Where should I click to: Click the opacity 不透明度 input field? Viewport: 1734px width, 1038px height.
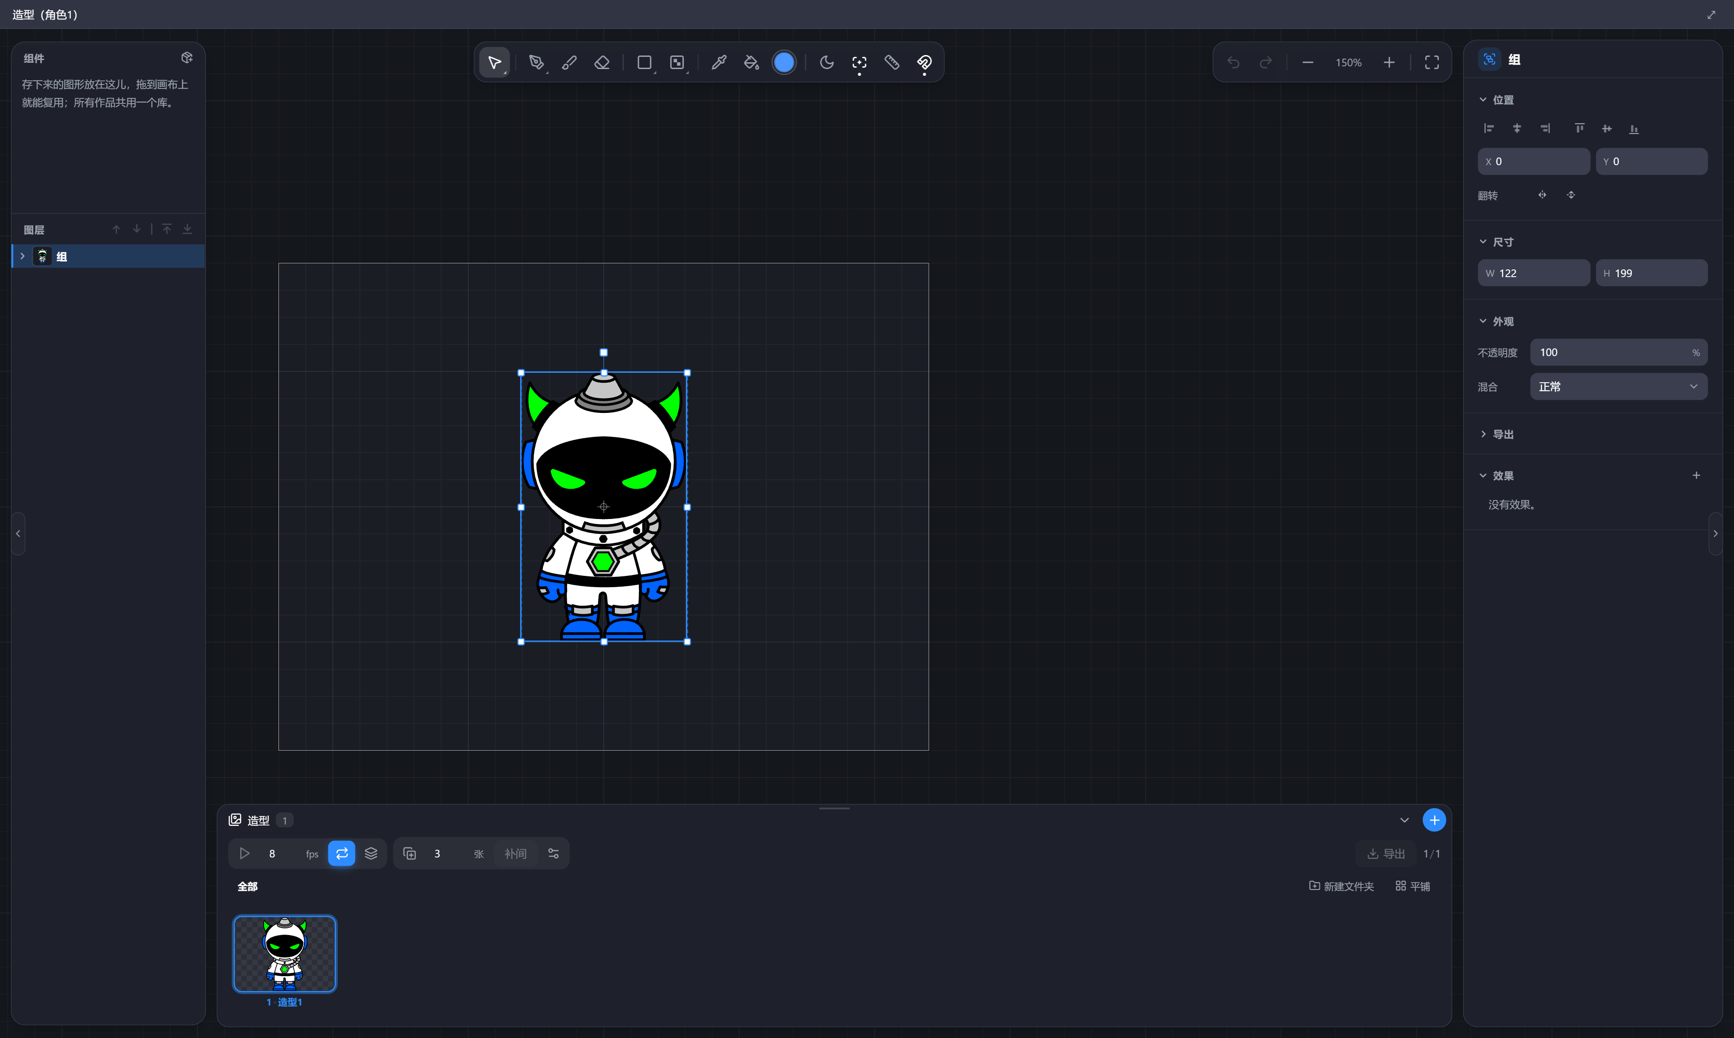point(1618,352)
